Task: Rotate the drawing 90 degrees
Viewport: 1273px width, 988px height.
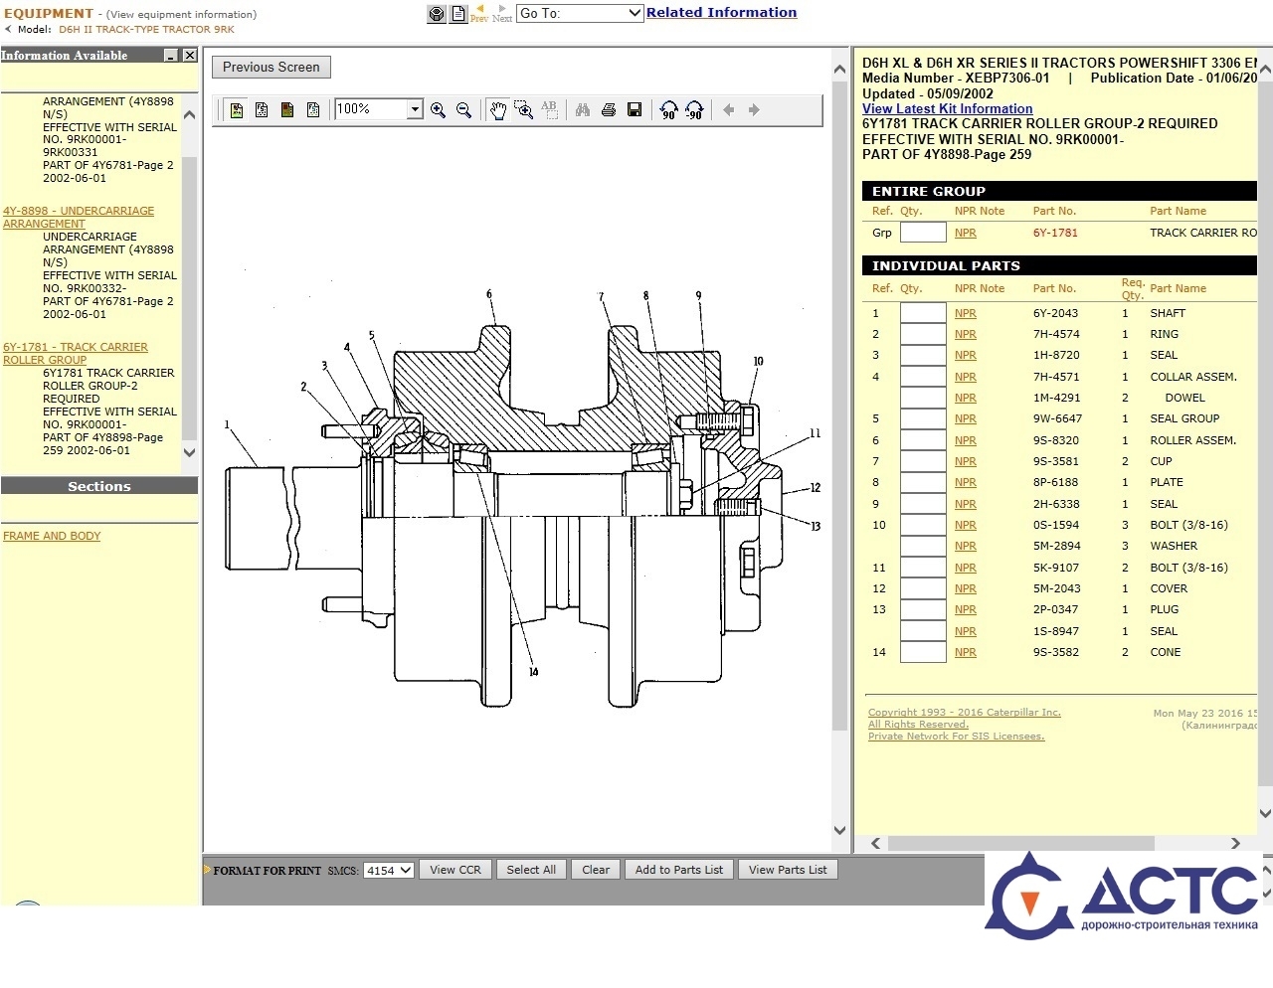Action: 669,110
